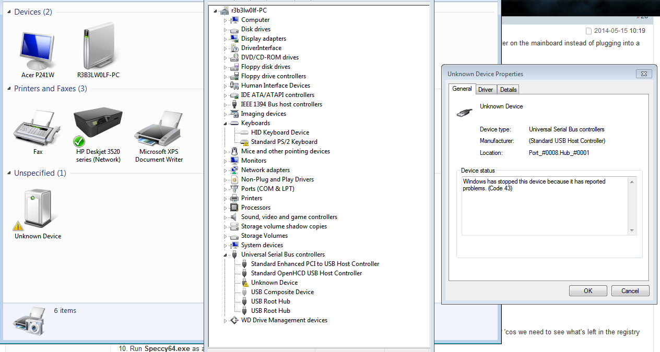This screenshot has height=352, width=660.
Task: Collapse the Universal Serial Bus controllers node
Action: 226,255
